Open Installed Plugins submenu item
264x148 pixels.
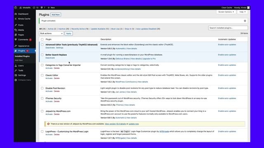click(x=22, y=56)
